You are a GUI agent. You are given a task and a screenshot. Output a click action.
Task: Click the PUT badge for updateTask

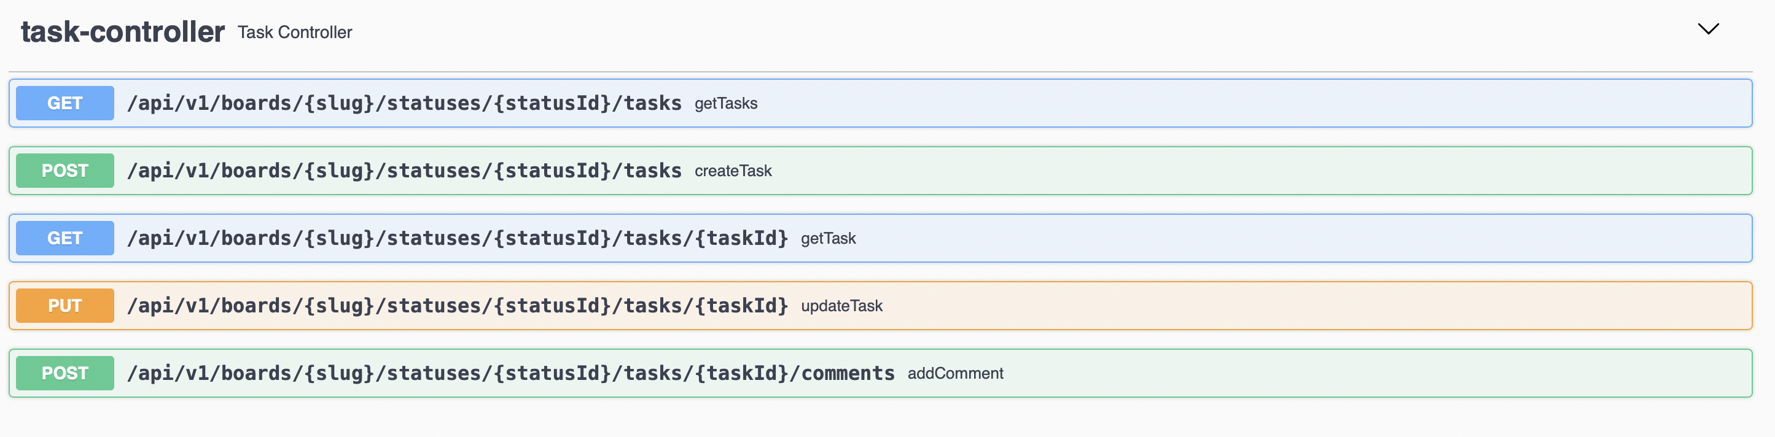[x=64, y=306]
